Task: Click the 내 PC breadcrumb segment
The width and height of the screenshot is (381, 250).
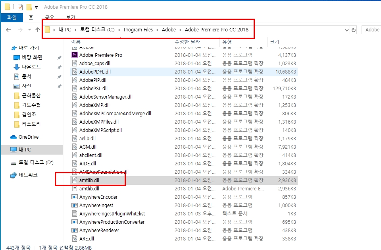Action: pos(65,30)
